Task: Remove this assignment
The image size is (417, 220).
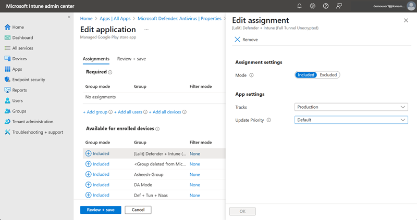Action: click(246, 40)
